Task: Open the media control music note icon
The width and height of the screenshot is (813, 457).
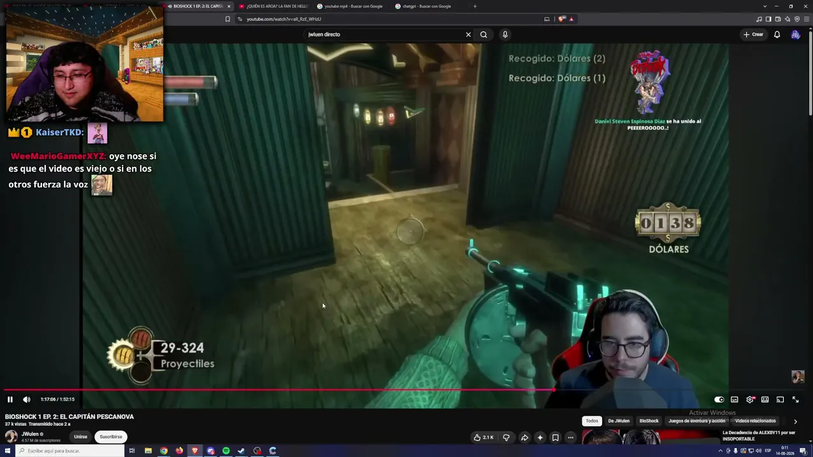Action: [x=759, y=19]
